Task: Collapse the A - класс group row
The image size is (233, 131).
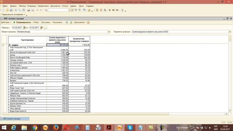Action: (x=3, y=45)
